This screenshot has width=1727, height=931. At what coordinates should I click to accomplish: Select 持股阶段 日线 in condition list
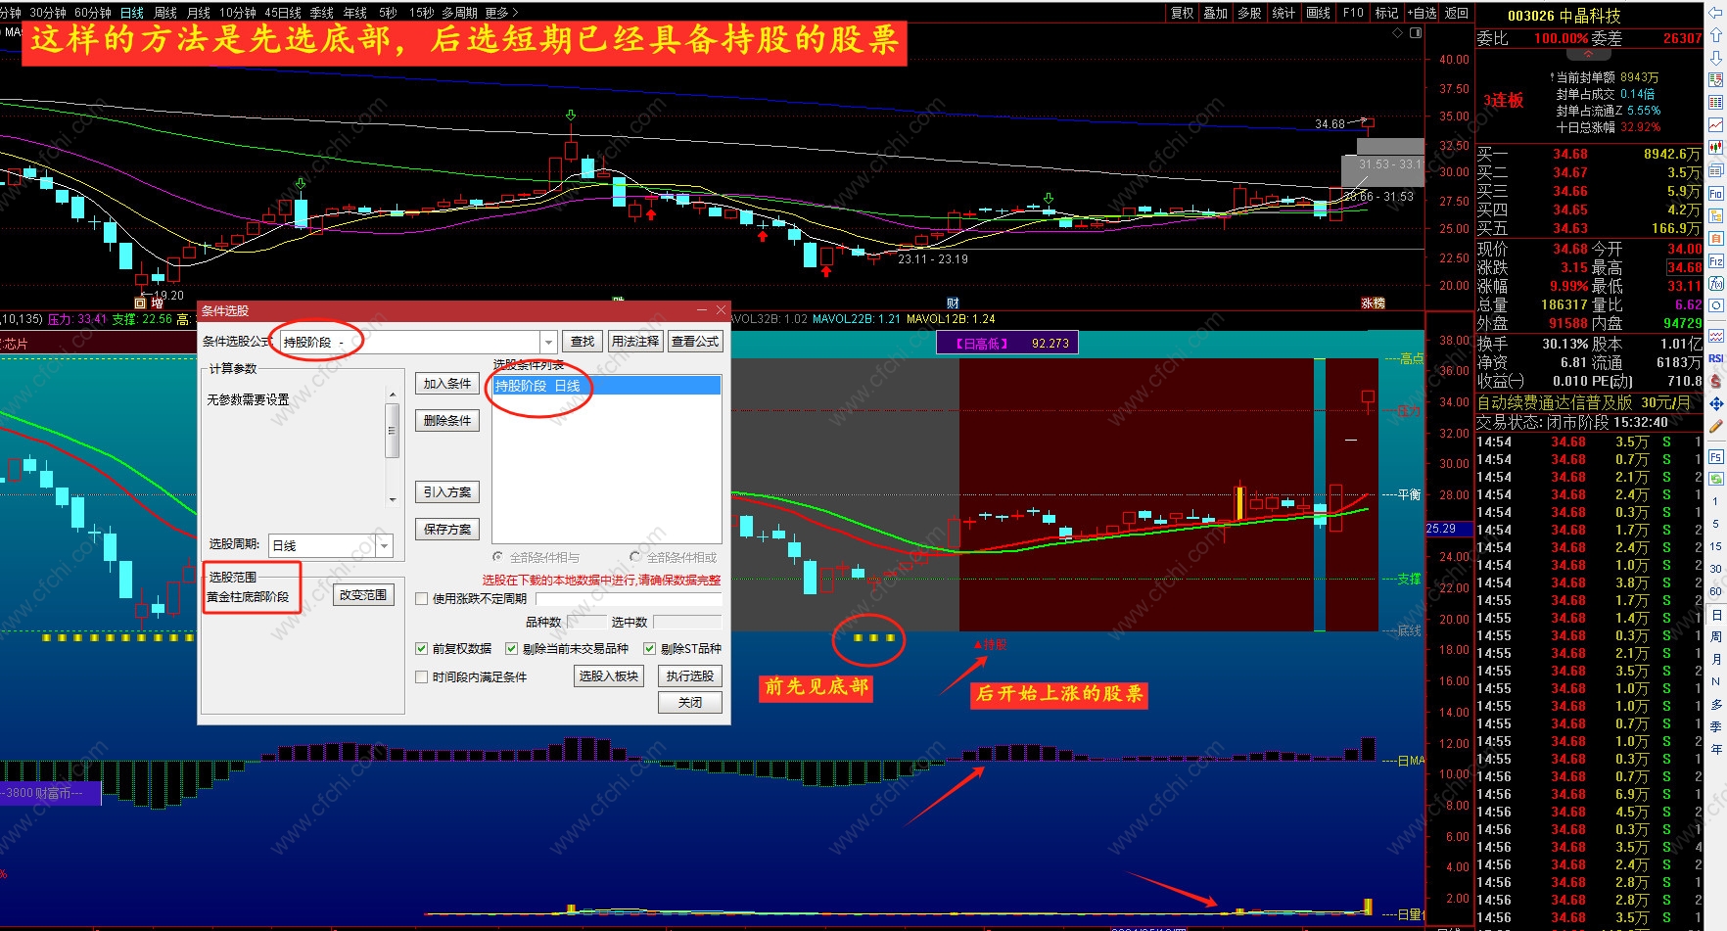click(607, 386)
